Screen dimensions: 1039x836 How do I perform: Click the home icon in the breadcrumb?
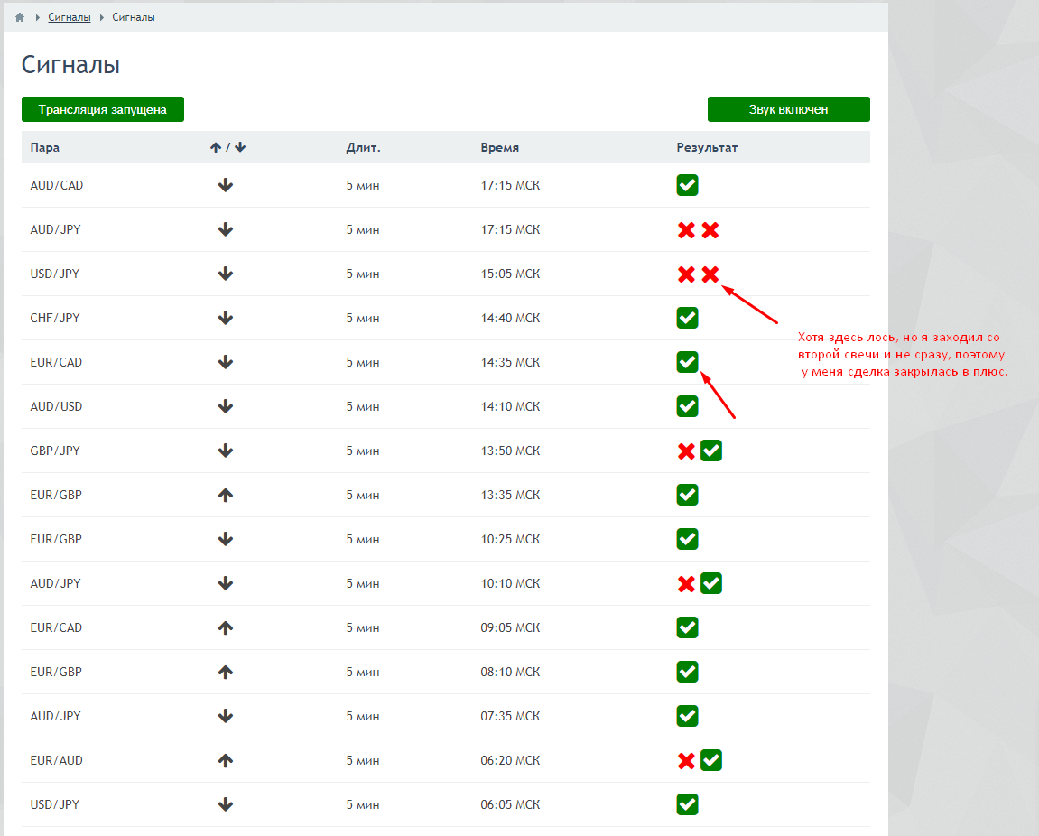pyautogui.click(x=20, y=17)
